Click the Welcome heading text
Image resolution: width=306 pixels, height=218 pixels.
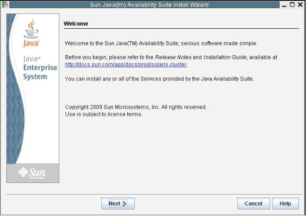[x=76, y=23]
